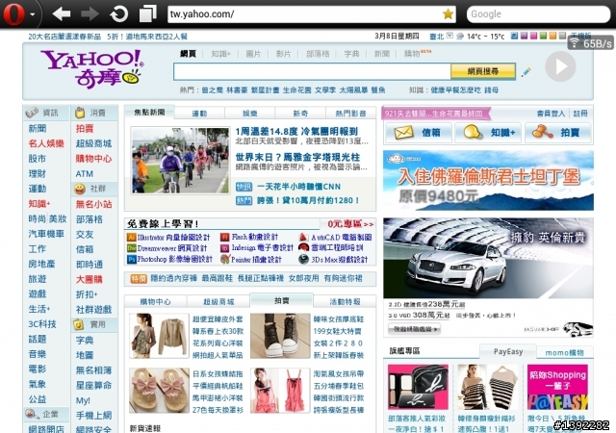The image size is (616, 433).
Task: Click the newspaper icon beside 資訊 header
Action: tap(32, 113)
